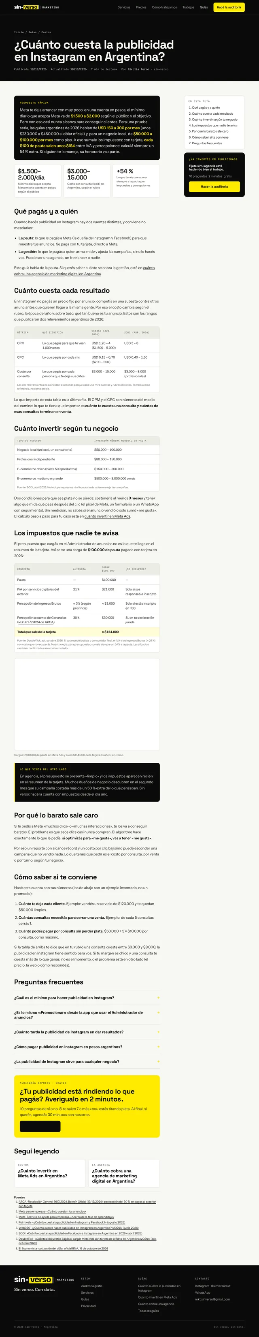Open the Trabajos menu item

(x=189, y=7)
